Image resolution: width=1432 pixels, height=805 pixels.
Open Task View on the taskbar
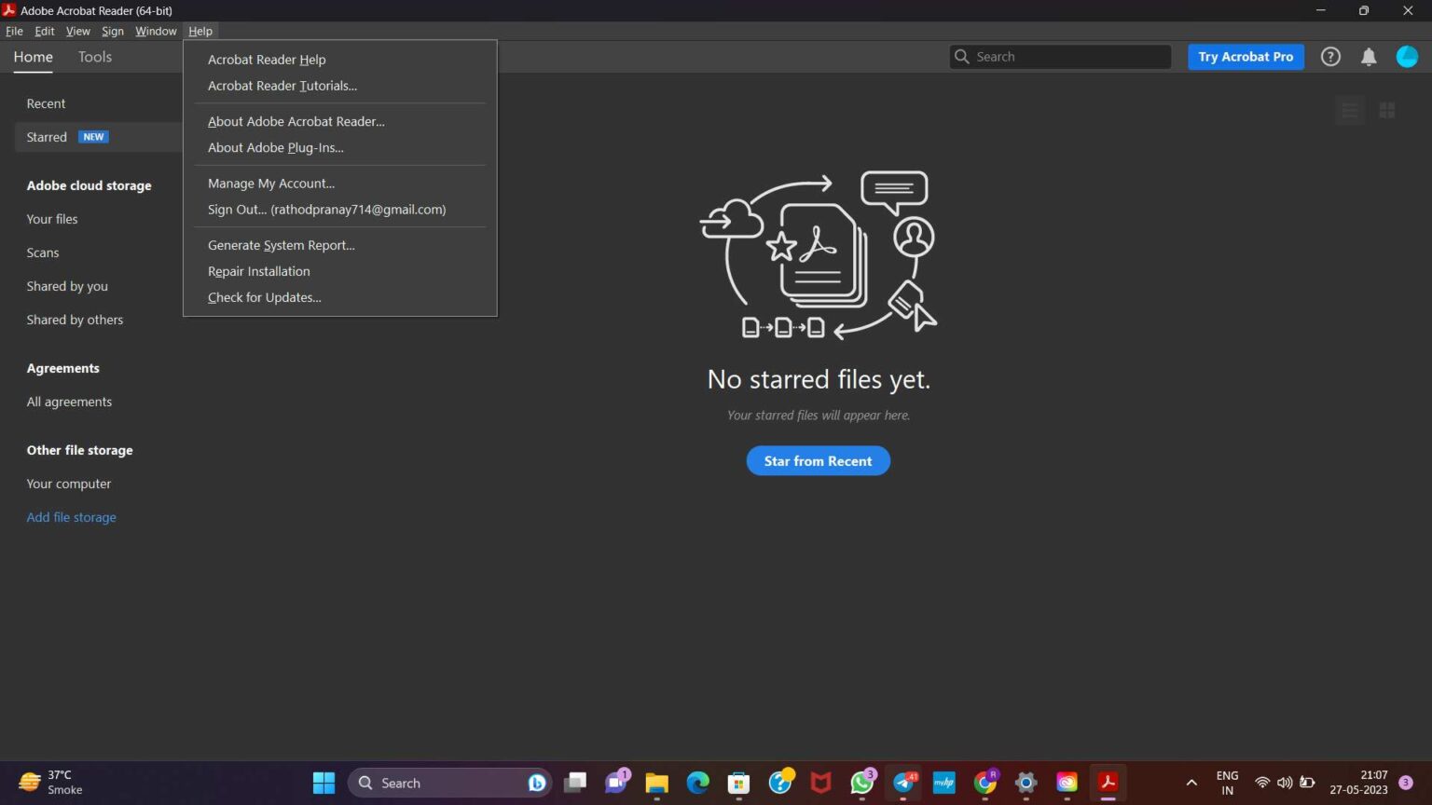click(575, 783)
